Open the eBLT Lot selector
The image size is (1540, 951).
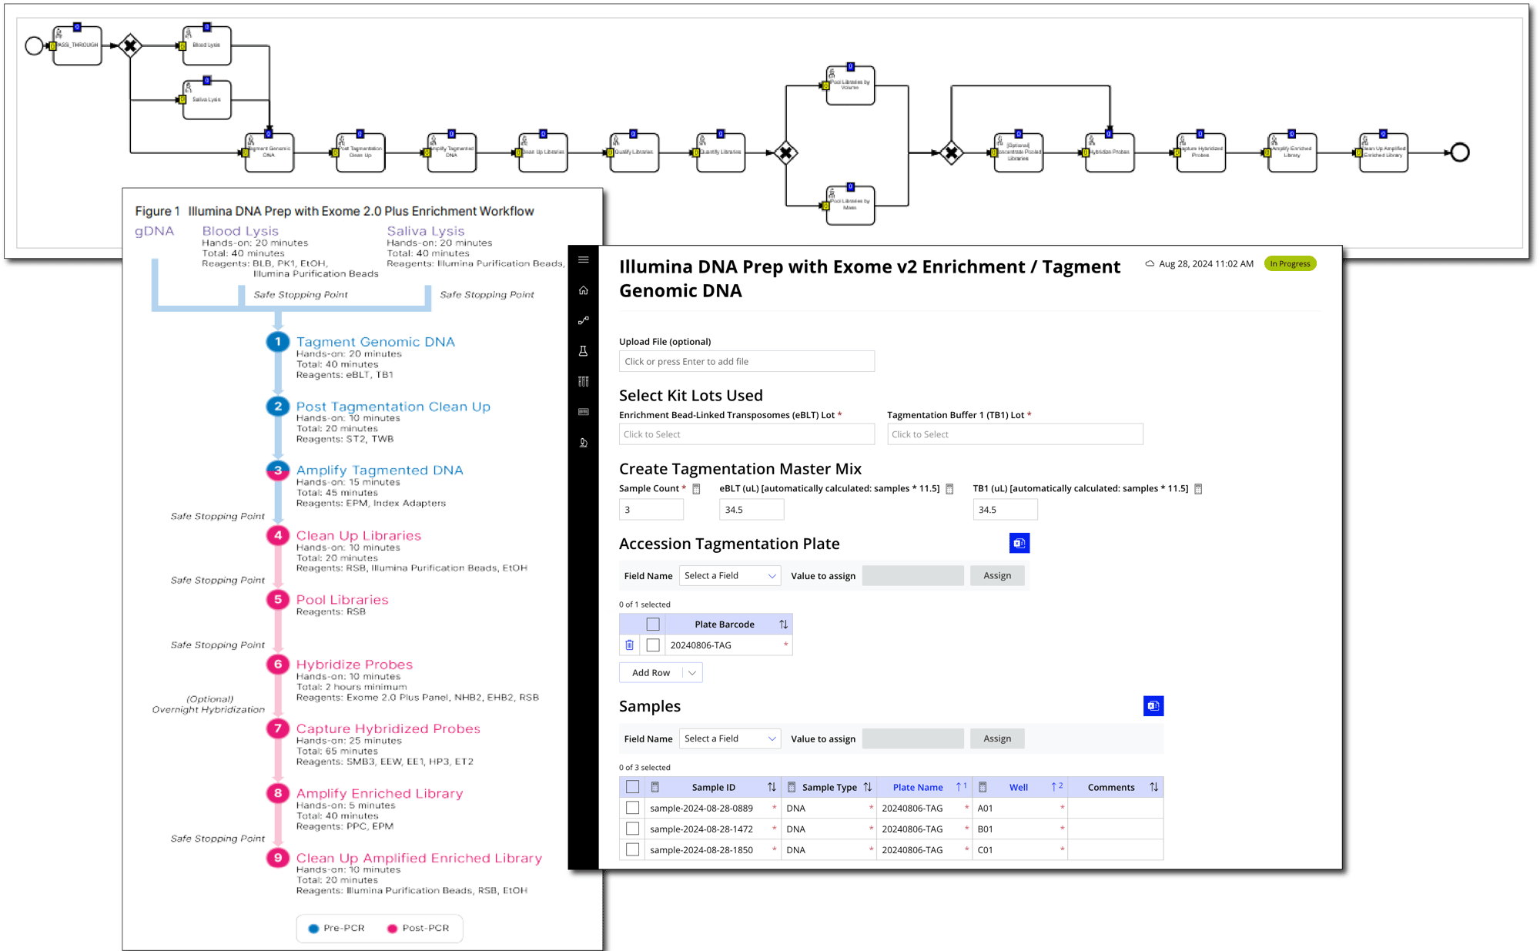[x=746, y=434]
